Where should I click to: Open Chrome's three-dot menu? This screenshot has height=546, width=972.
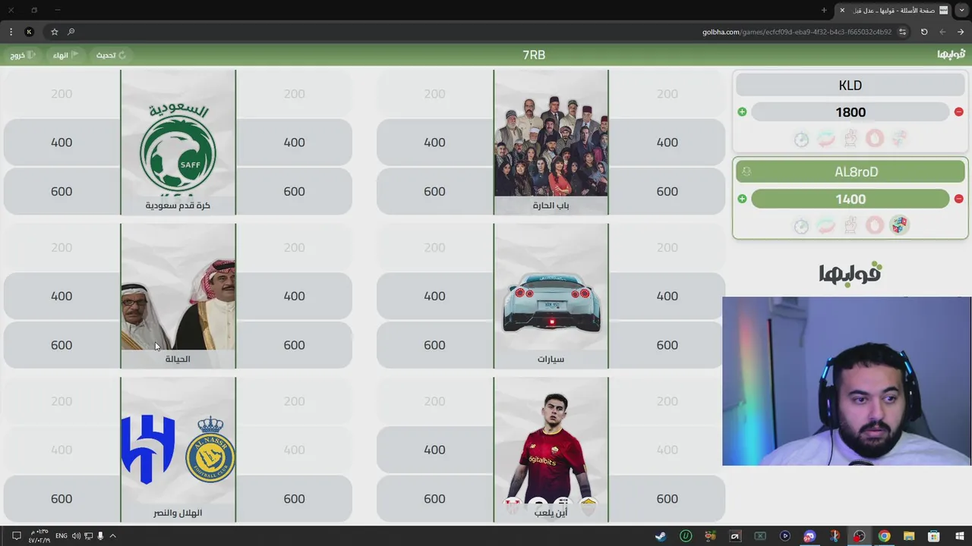pos(11,32)
